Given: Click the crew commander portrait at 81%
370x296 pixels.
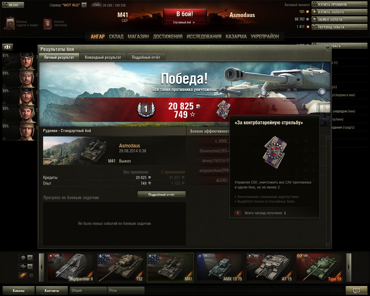Looking at the screenshot, I should click(x=27, y=61).
